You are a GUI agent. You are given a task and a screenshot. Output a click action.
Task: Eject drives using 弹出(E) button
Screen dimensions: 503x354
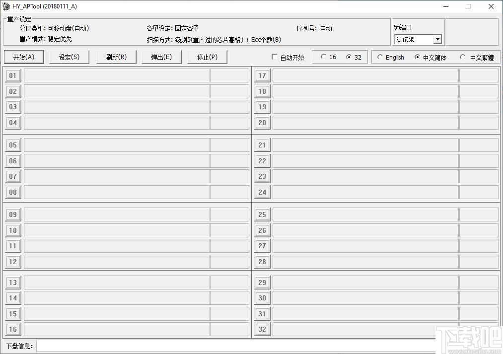click(162, 57)
